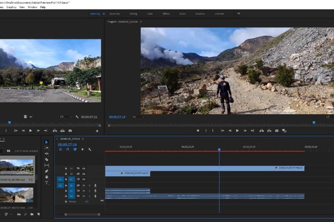Toggle insert sequences as nests button

coord(61,150)
